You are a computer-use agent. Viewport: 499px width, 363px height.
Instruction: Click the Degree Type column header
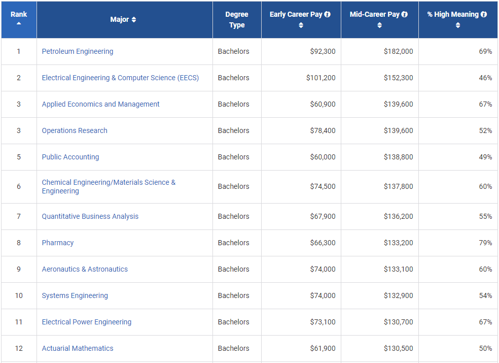236,20
